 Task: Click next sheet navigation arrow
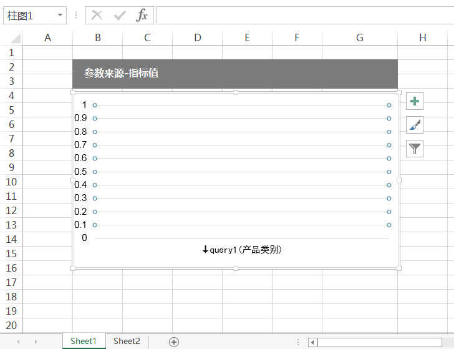click(36, 342)
